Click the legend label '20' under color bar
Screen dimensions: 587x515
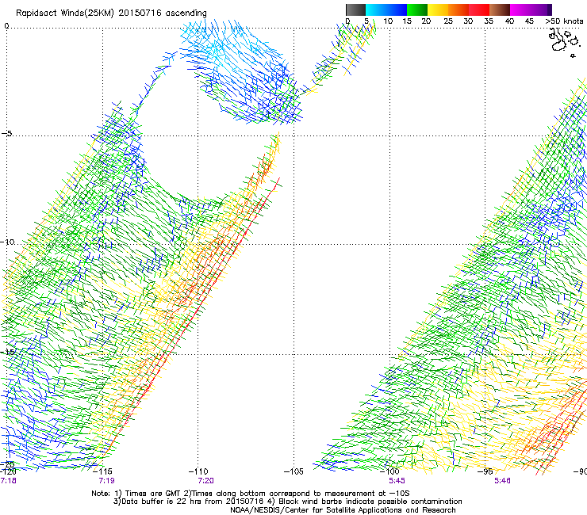click(426, 21)
